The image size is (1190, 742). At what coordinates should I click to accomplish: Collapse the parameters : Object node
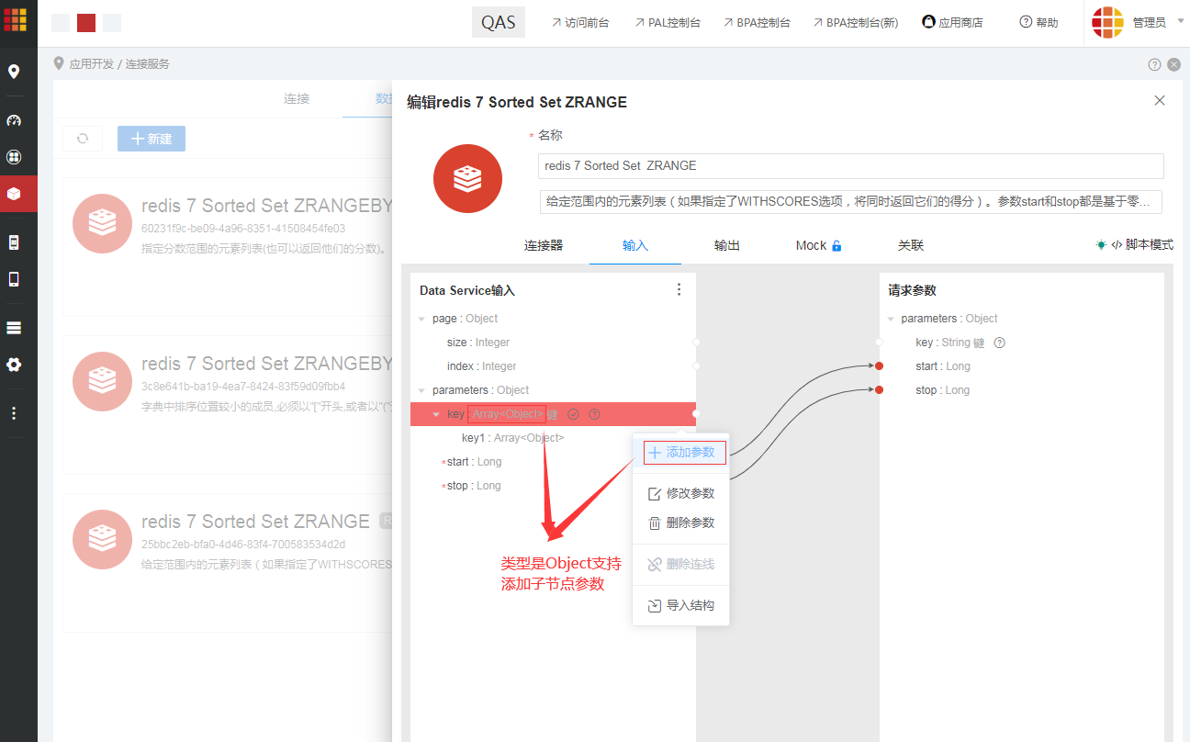(422, 389)
